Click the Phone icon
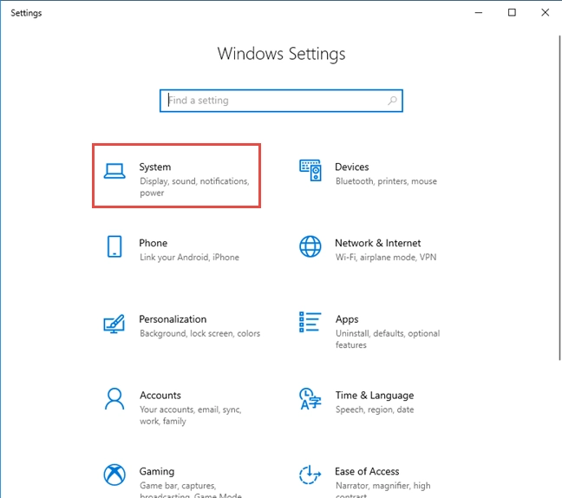562x498 pixels. pyautogui.click(x=114, y=246)
